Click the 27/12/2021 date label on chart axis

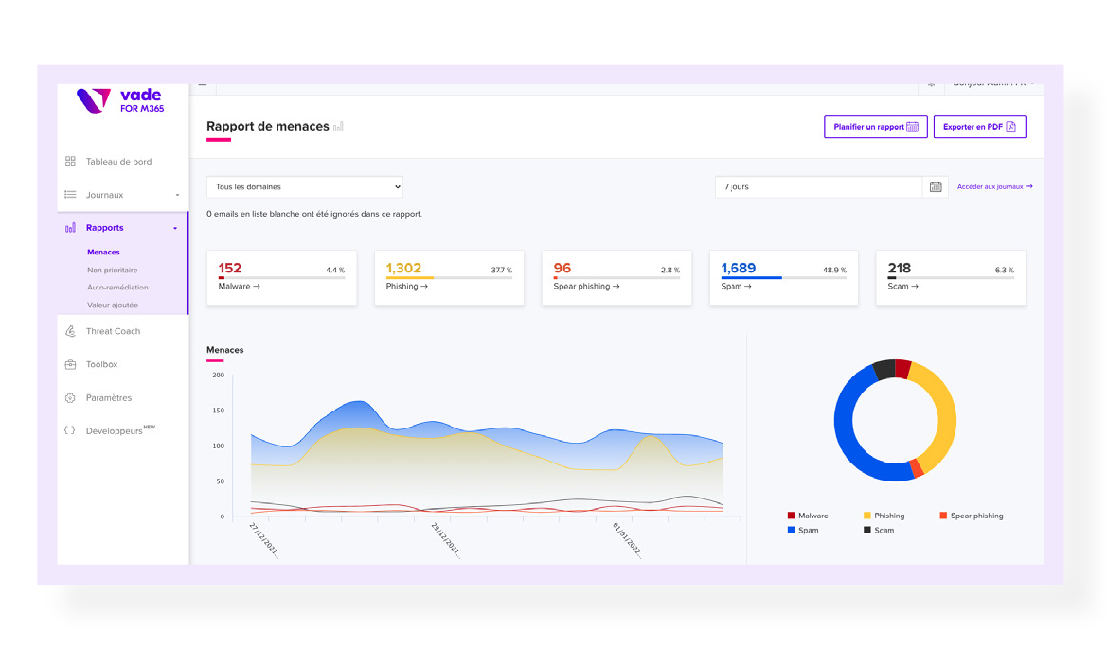(263, 540)
